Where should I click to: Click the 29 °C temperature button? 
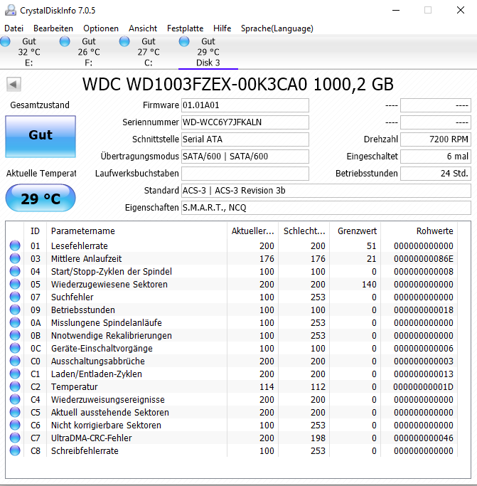click(x=41, y=198)
